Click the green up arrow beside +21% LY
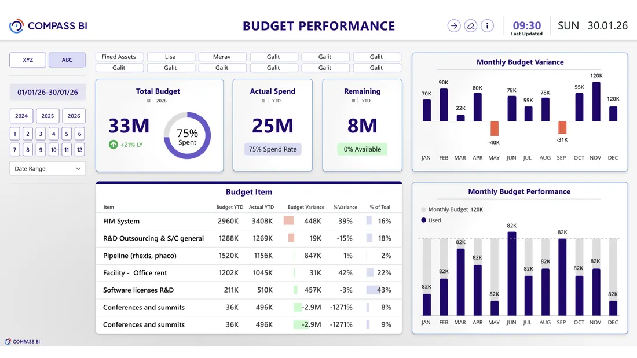 pos(114,145)
